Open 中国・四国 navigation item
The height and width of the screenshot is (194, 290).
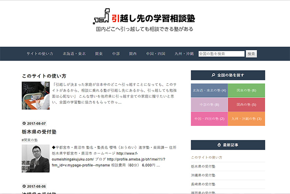(x=156, y=54)
